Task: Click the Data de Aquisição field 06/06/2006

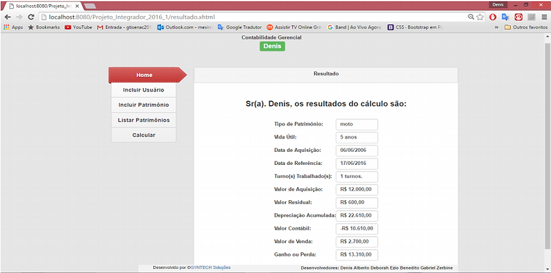Action: [x=357, y=150]
